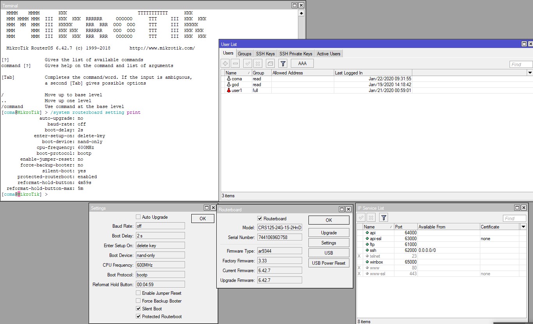Close the Settings window
The image size is (533, 324).
tap(213, 208)
